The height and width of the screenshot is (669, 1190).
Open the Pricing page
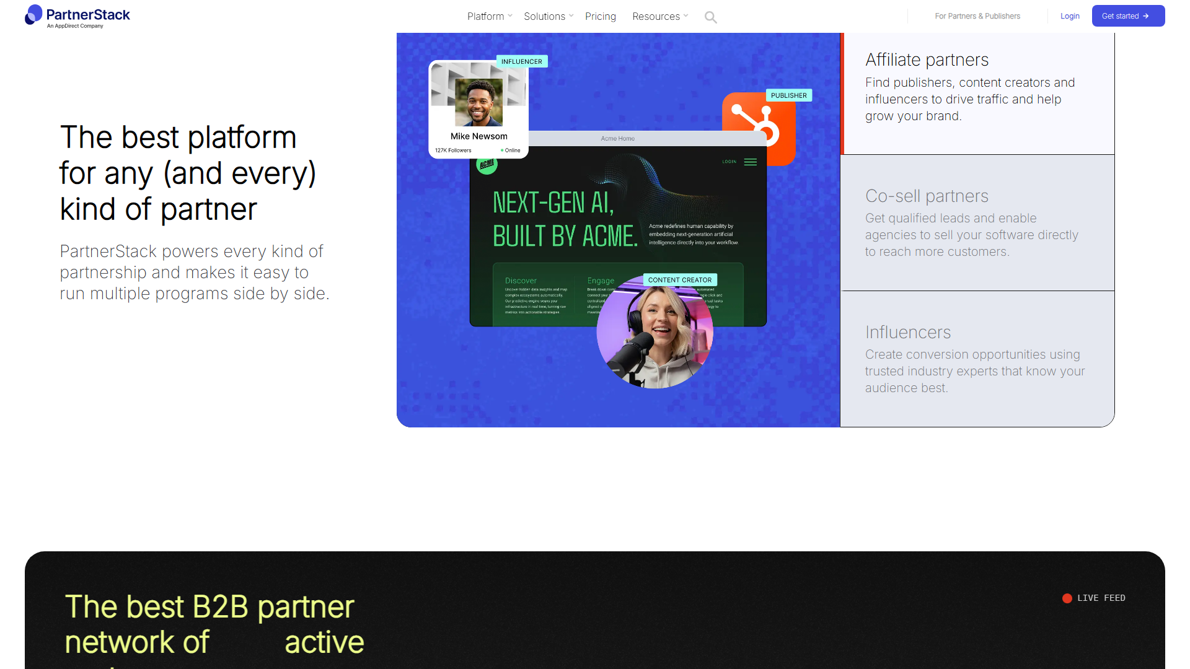click(x=601, y=16)
